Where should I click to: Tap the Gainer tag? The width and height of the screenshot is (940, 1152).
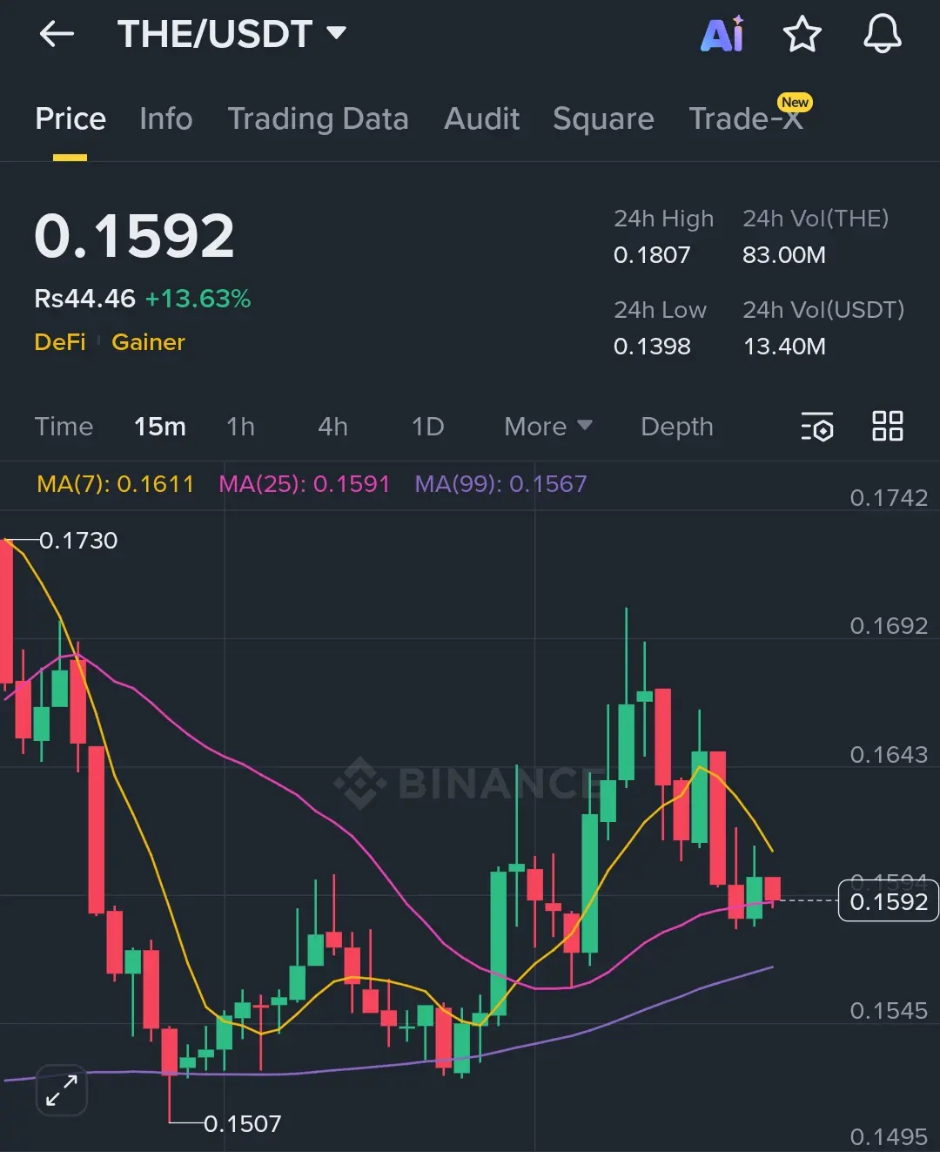pos(148,342)
